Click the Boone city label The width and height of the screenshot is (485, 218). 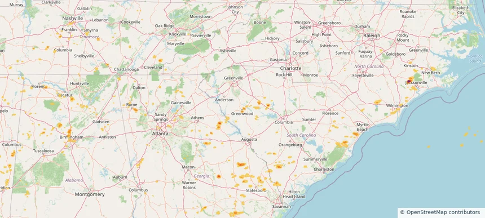coord(260,22)
